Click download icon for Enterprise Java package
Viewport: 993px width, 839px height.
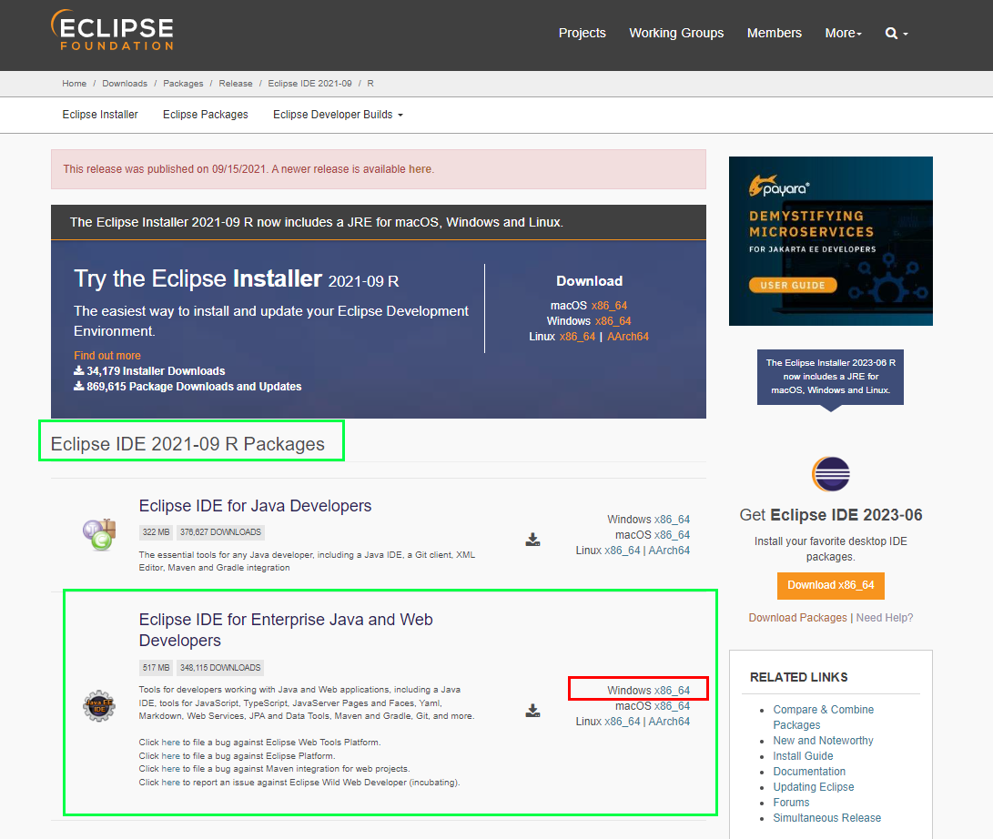point(532,711)
